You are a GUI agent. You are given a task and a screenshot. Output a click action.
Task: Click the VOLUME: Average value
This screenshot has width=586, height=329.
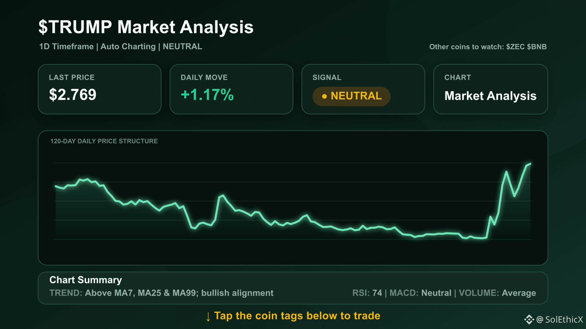pyautogui.click(x=497, y=293)
